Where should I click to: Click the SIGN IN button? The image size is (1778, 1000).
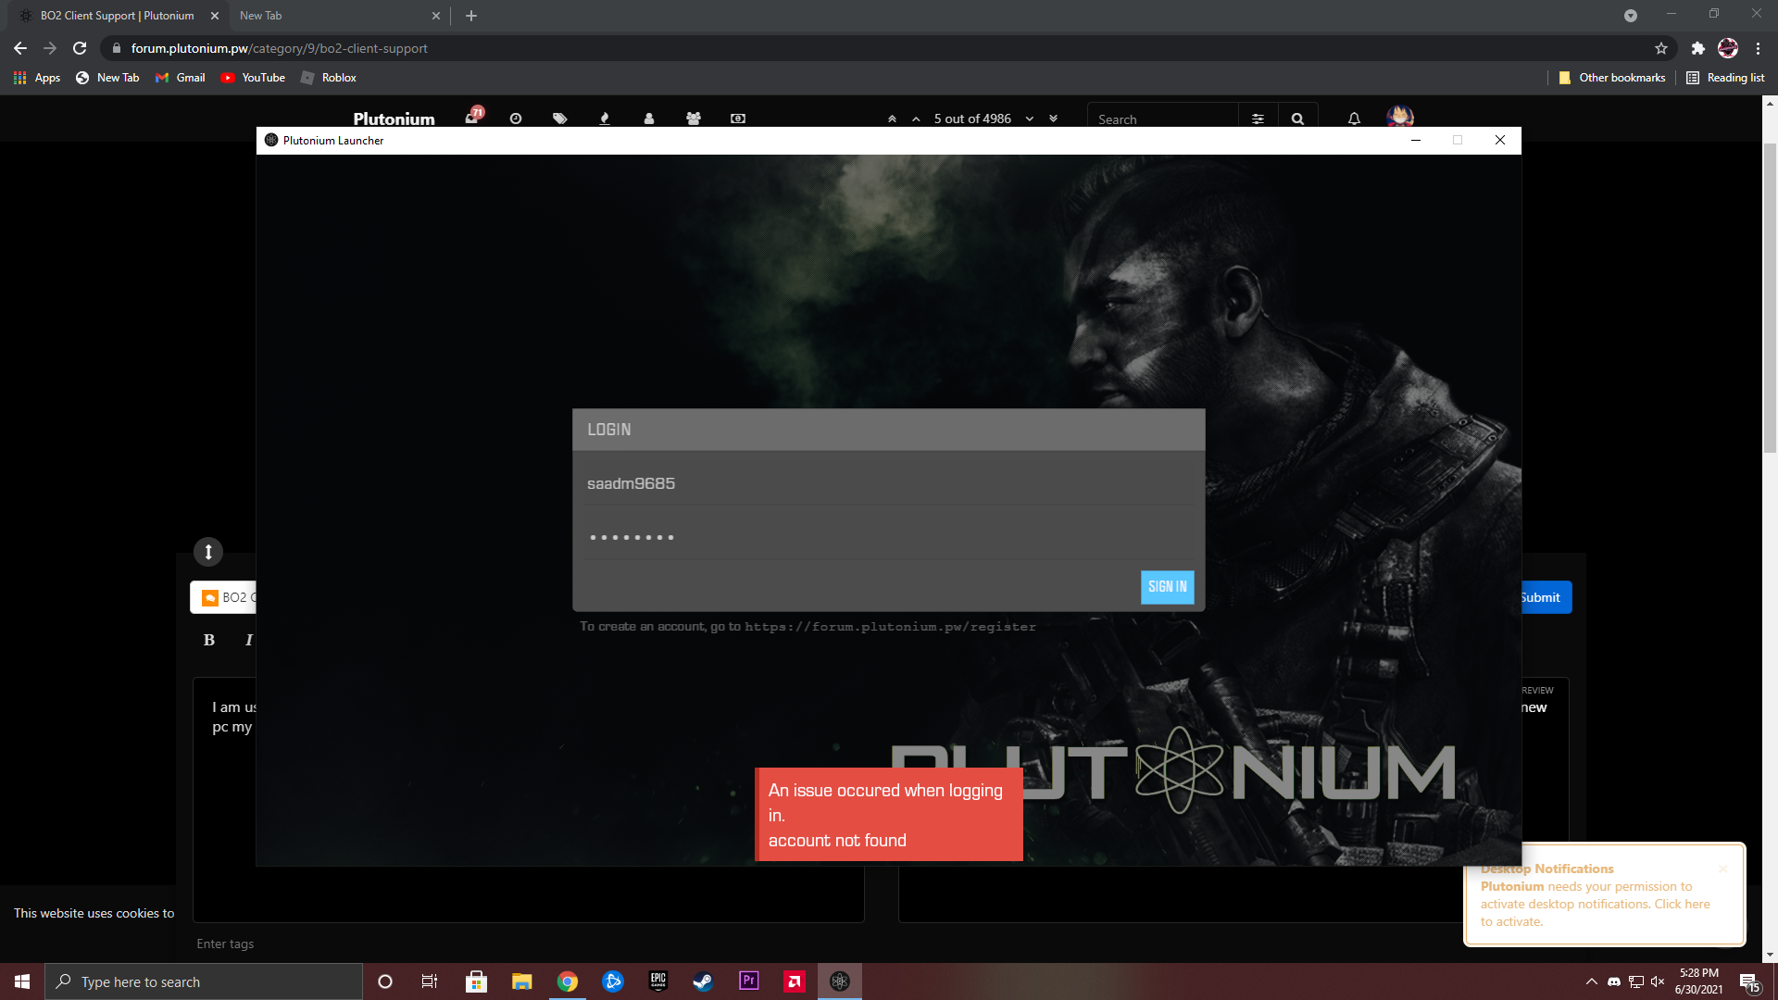(x=1167, y=587)
